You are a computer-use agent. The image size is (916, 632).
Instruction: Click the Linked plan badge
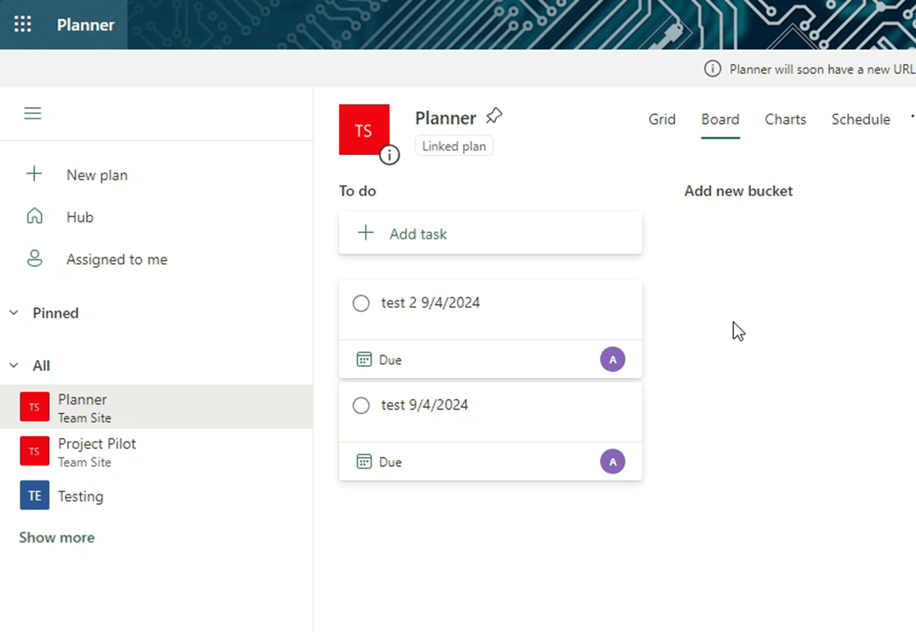coord(454,146)
